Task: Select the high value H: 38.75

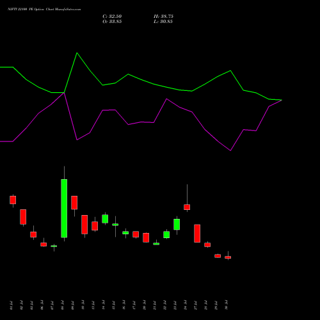Action: (x=163, y=17)
